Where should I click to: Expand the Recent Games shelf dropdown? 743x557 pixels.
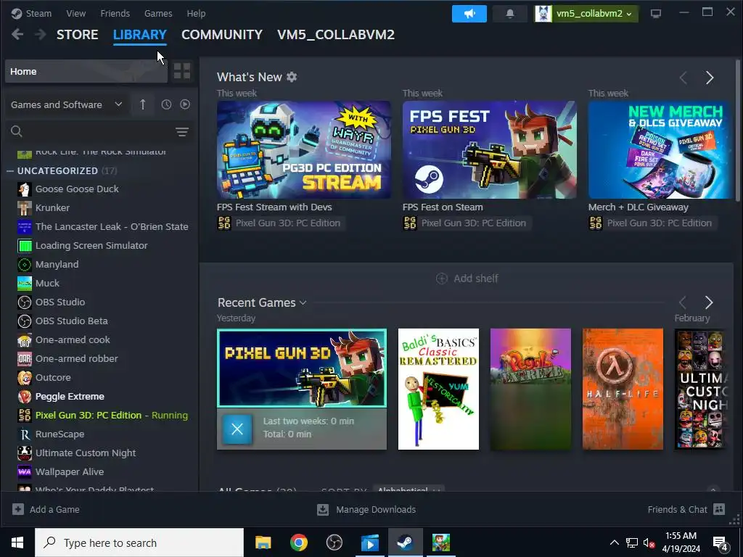click(x=303, y=302)
